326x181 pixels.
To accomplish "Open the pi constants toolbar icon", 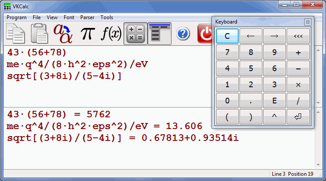I will (88, 34).
